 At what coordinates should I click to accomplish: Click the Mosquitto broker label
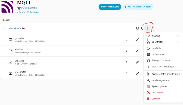17,29
